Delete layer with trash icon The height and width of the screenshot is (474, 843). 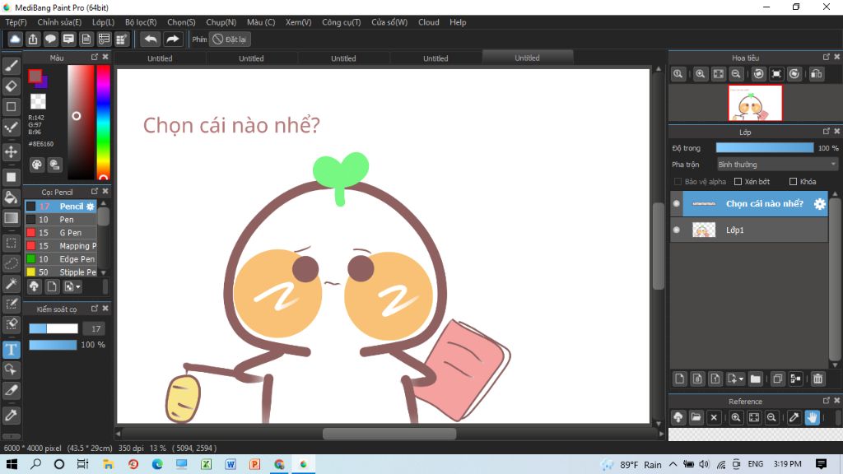tap(817, 379)
